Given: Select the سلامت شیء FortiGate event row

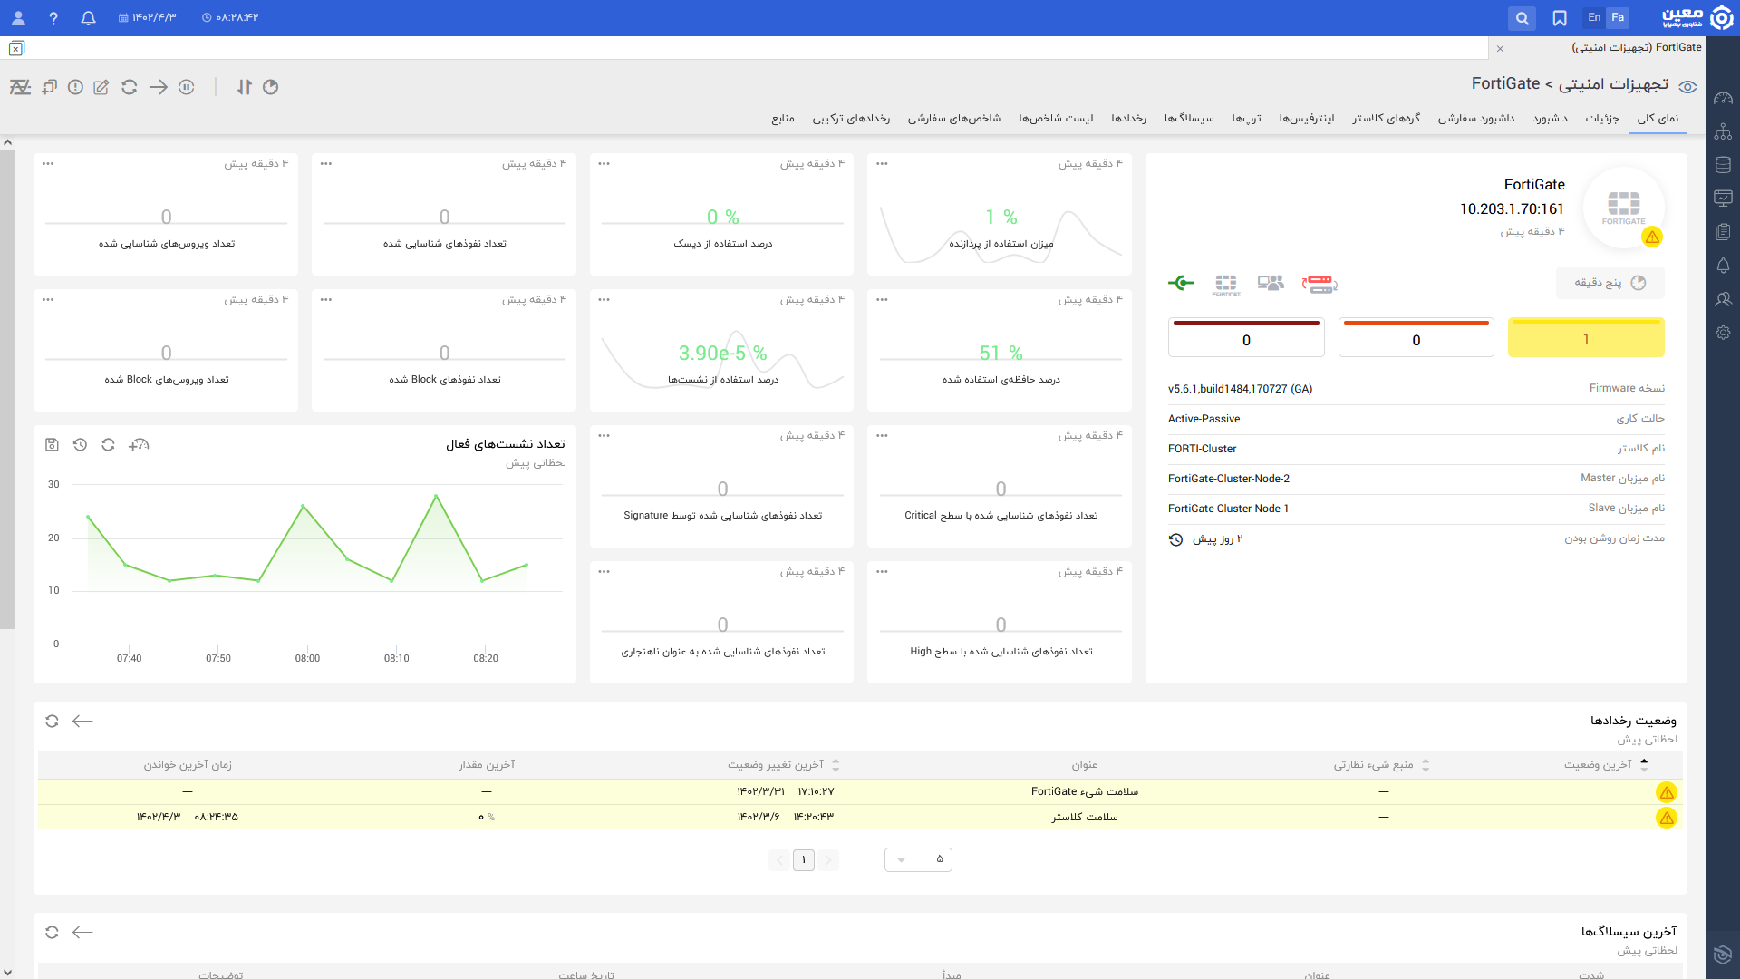Looking at the screenshot, I should click(x=859, y=792).
